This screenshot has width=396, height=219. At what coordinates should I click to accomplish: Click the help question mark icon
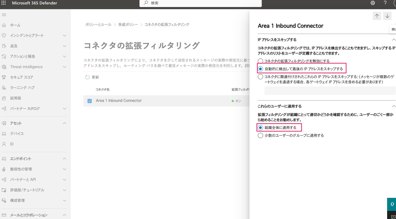tap(385, 3)
